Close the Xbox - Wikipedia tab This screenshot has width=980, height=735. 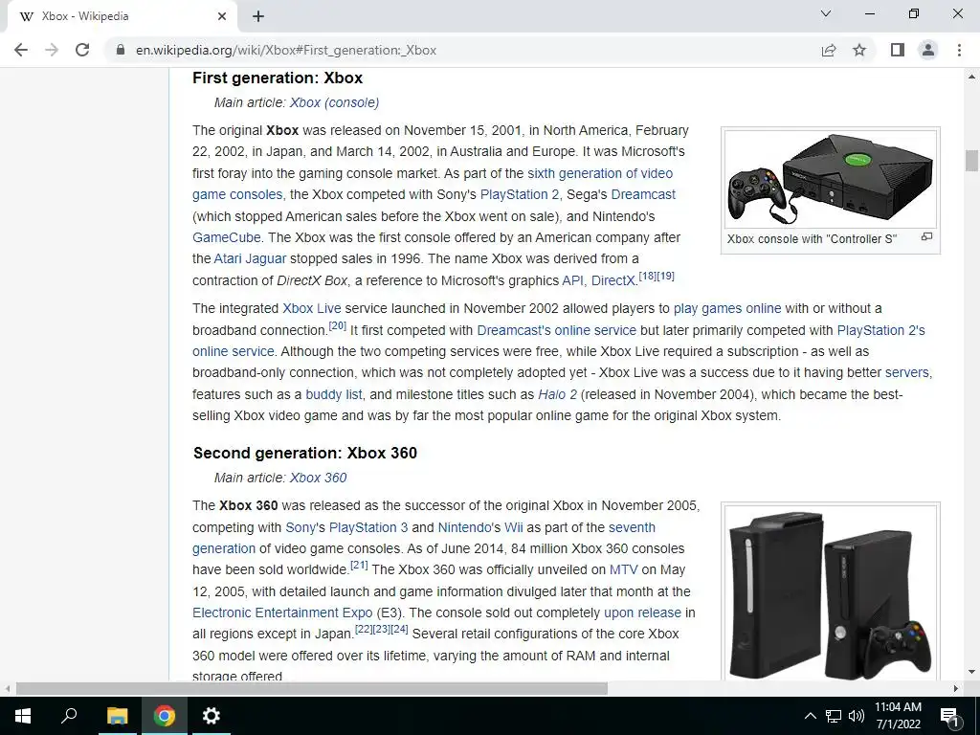(x=222, y=16)
